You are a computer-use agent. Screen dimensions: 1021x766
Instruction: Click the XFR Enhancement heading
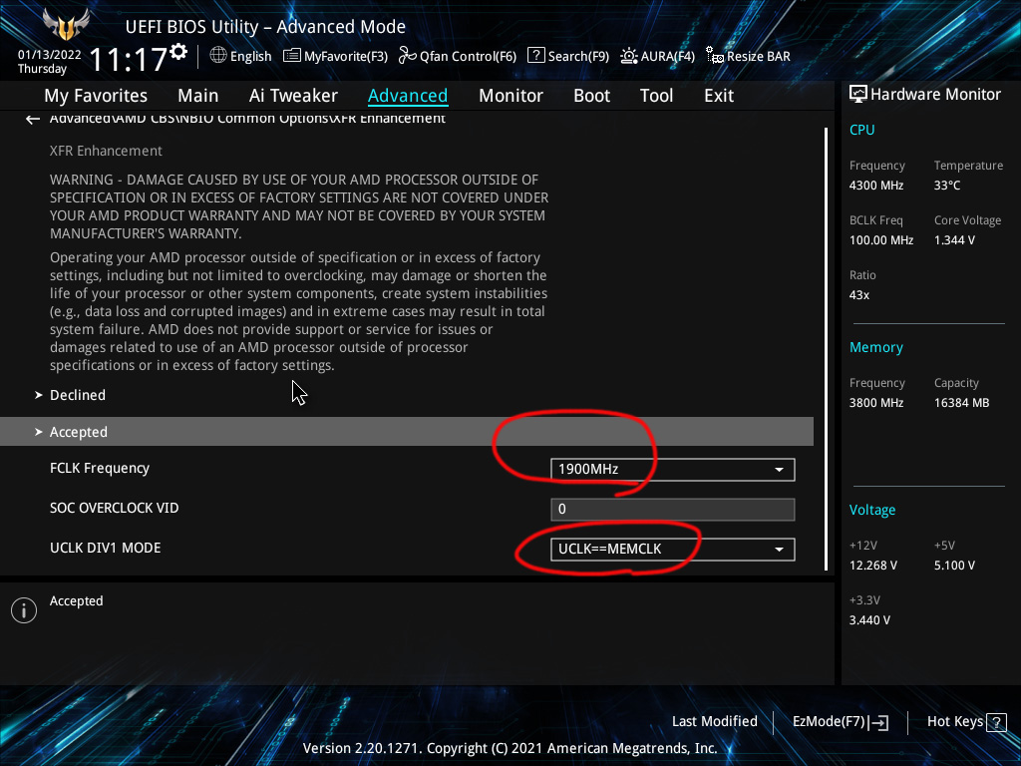pos(106,151)
